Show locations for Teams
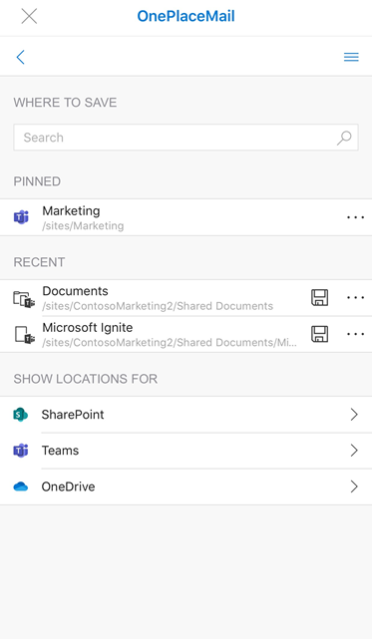The width and height of the screenshot is (372, 639). coord(186,451)
